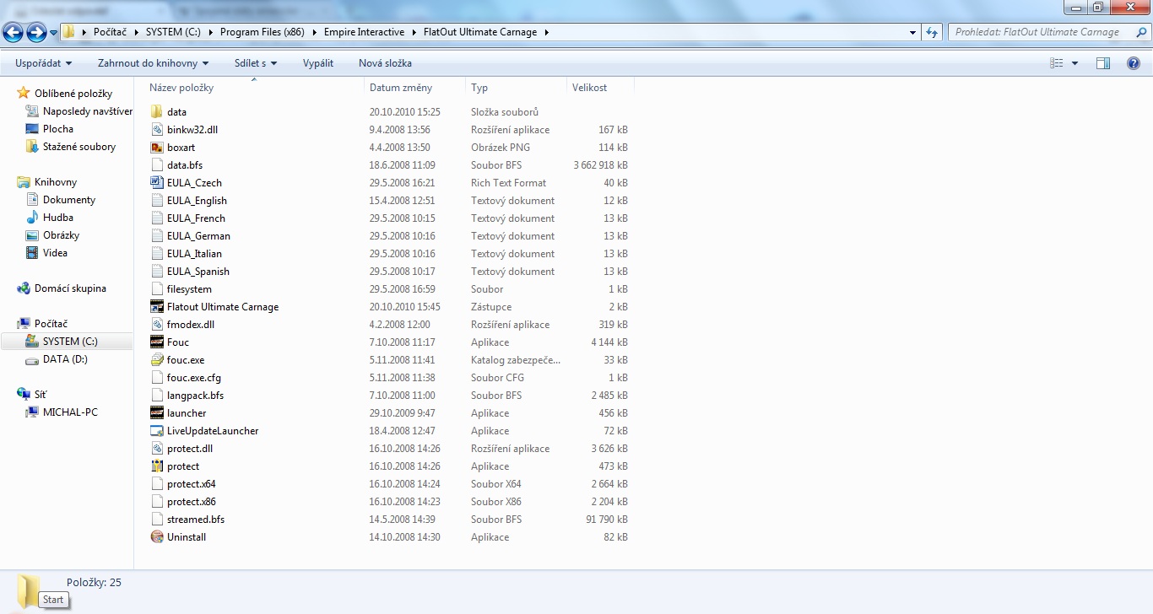
Task: Select the fouc.exe security catalog icon
Action: 157,360
